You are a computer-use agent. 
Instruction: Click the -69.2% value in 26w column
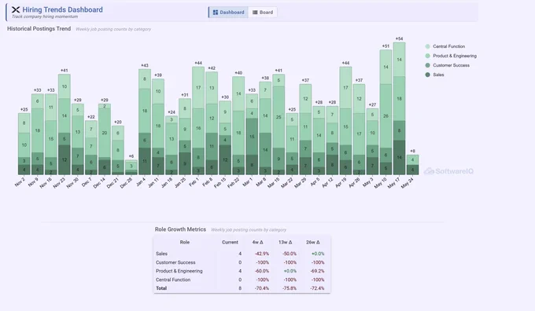pos(317,271)
